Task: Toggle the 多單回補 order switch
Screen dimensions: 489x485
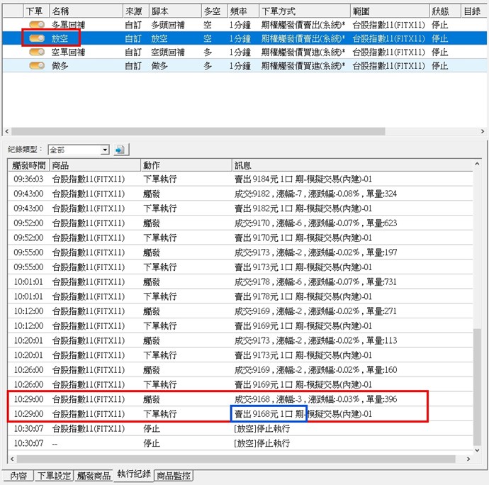Action: point(37,25)
